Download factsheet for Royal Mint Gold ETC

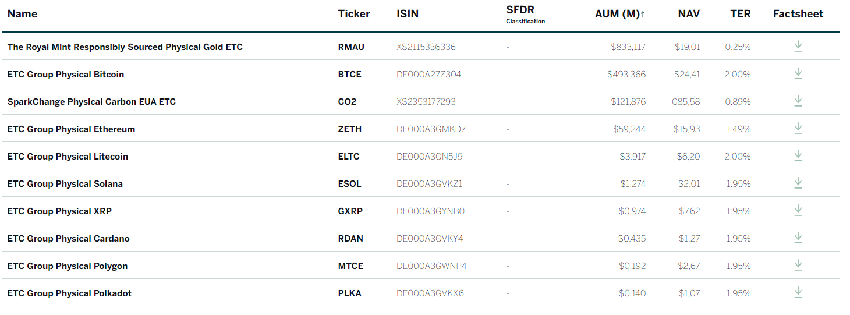tap(798, 46)
